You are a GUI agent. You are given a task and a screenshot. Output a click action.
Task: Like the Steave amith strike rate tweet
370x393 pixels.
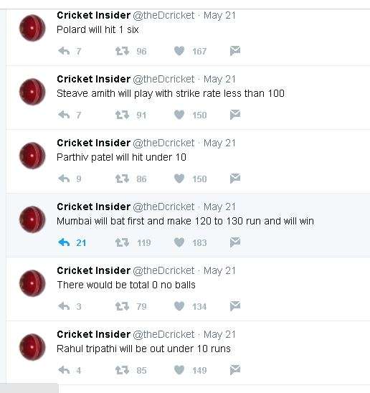pos(179,115)
